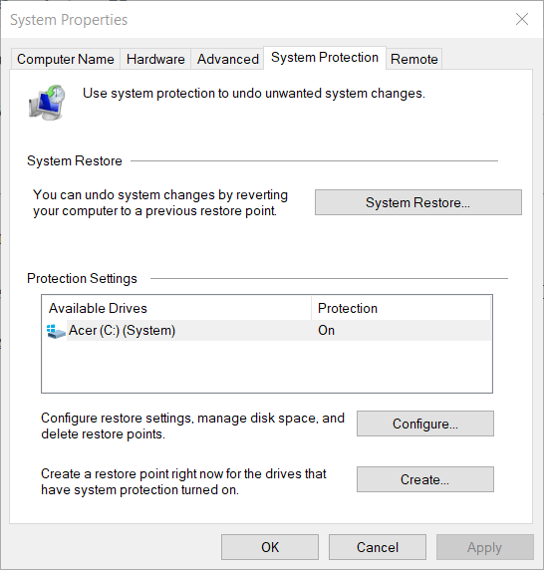Open the Remote tab
The width and height of the screenshot is (544, 570).
tap(413, 59)
